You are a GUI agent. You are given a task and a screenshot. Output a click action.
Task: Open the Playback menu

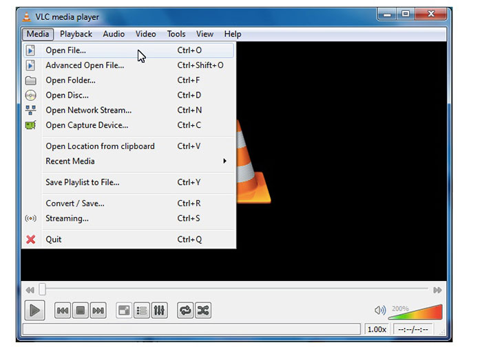pos(76,34)
